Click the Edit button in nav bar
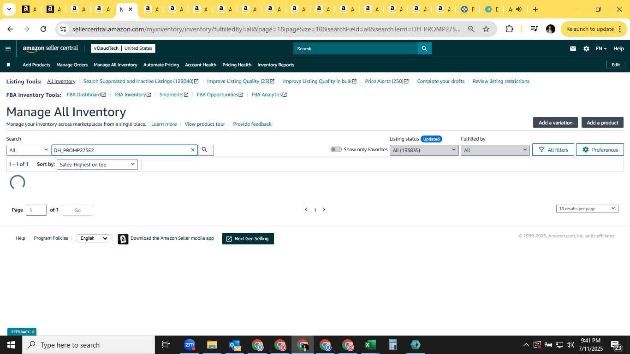630x354 pixels. (616, 65)
